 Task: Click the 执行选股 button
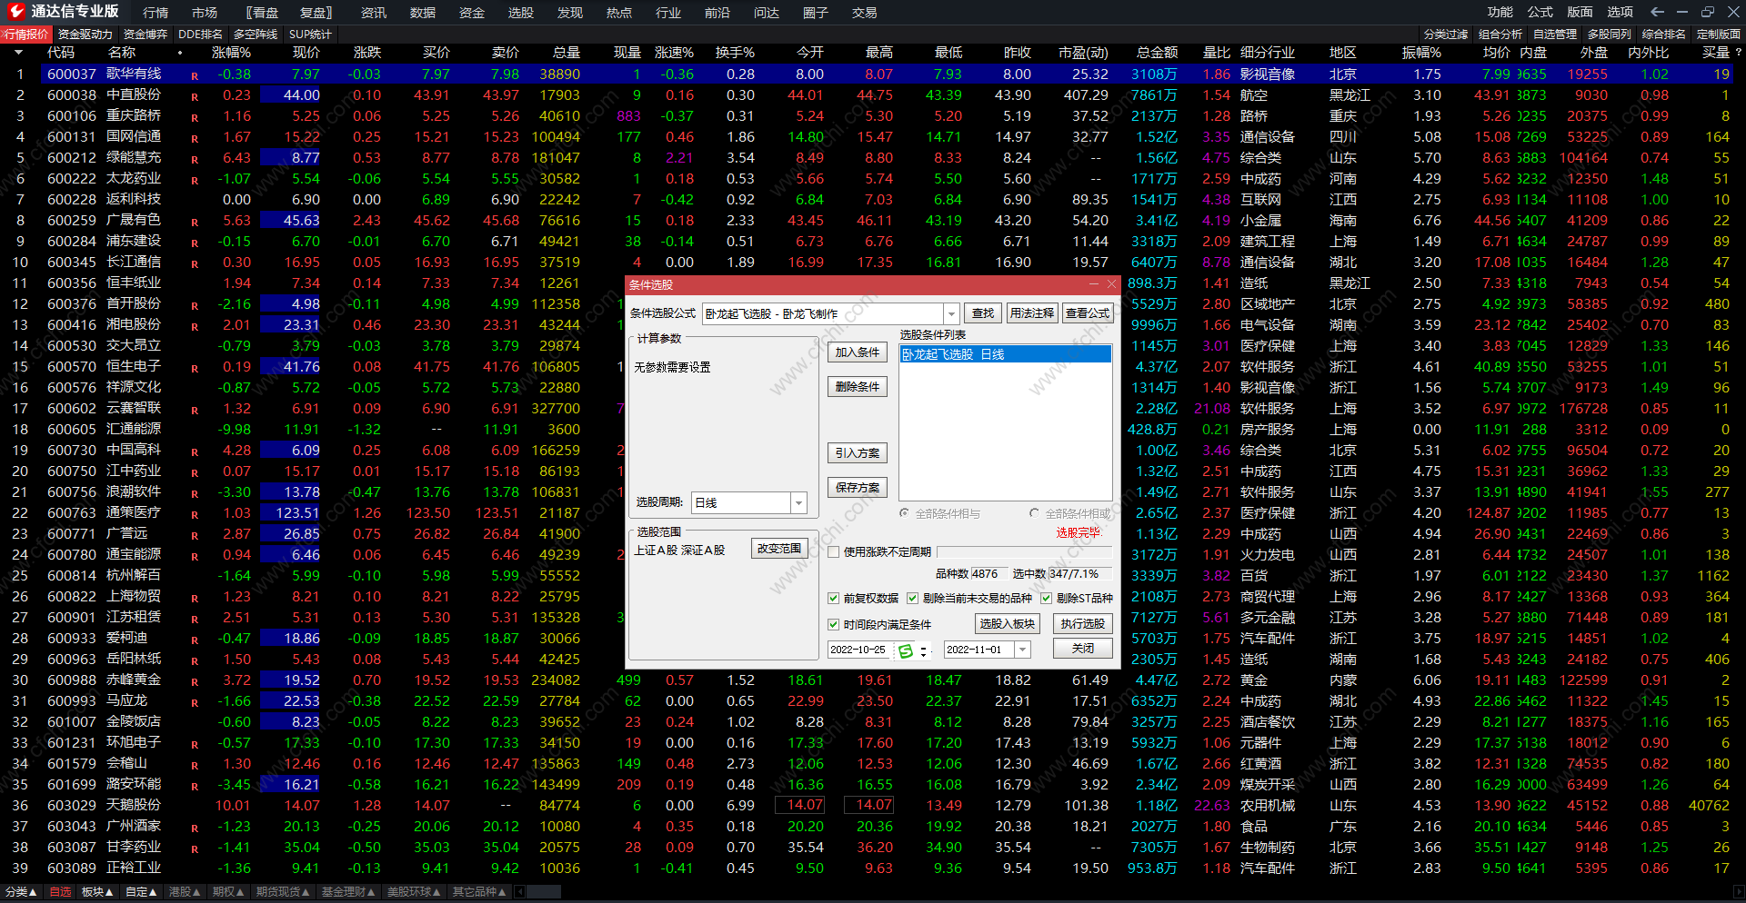coord(1082,623)
